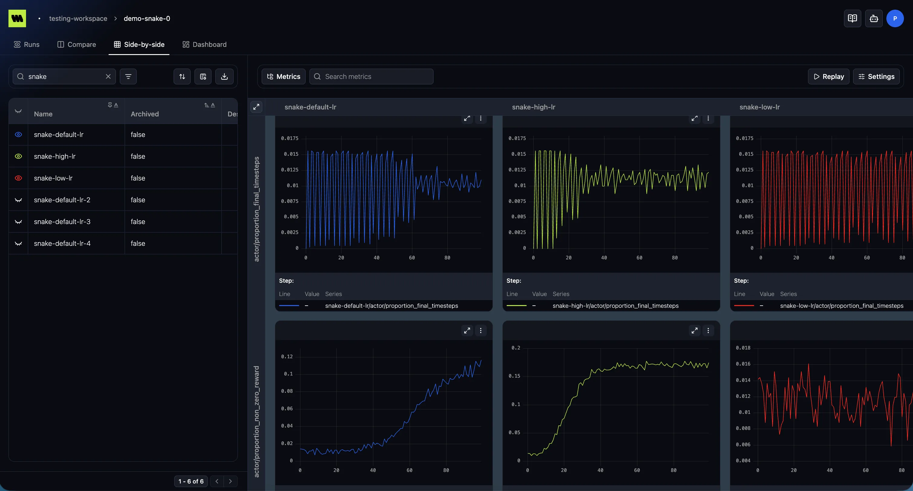Click the 1 - 6 of 6 pagination label
The image size is (913, 491).
tap(191, 481)
